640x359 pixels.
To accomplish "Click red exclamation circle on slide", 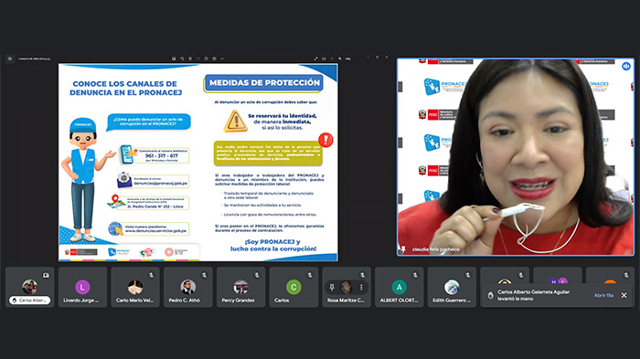I will click(x=325, y=140).
